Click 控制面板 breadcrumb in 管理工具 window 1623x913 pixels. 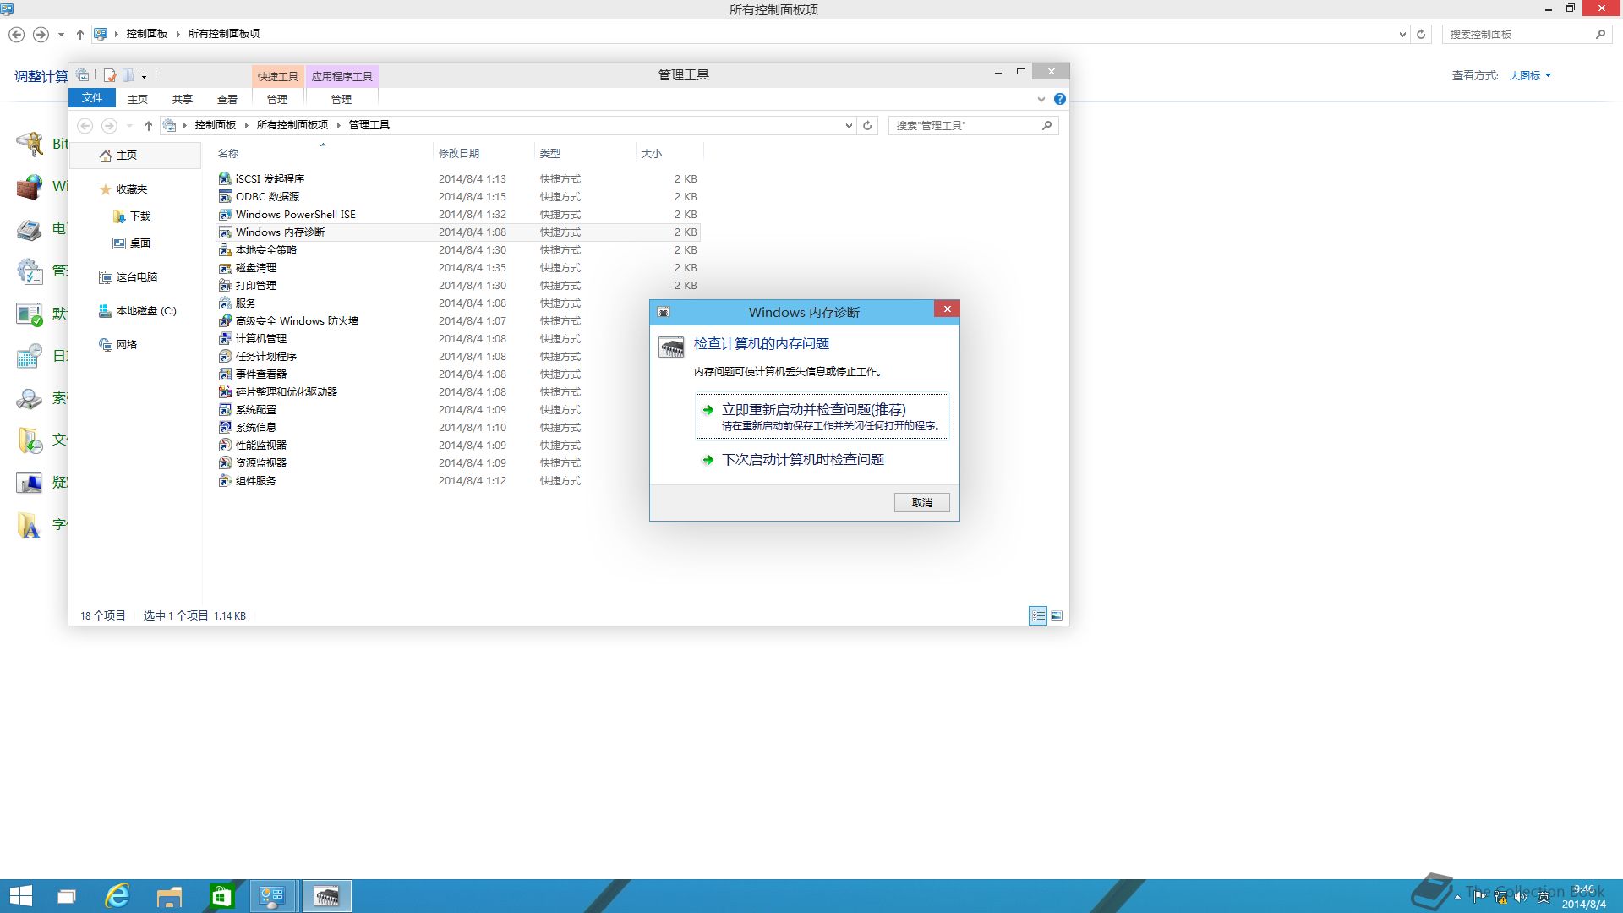[x=215, y=125]
